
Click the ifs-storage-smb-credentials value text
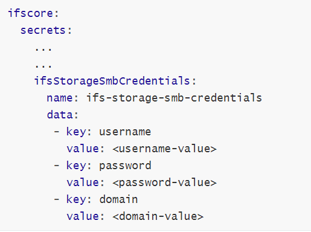(174, 98)
